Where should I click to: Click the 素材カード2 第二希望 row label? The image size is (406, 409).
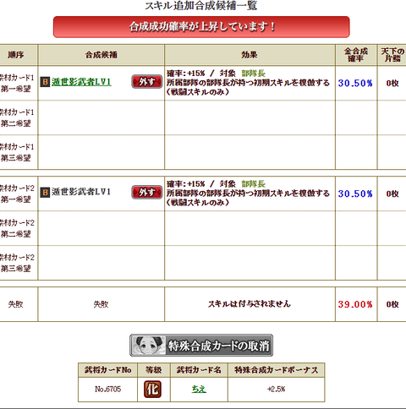pos(17,228)
